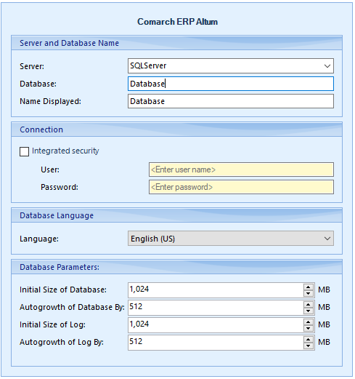Increase Initial Size of Database value

pos(308,287)
